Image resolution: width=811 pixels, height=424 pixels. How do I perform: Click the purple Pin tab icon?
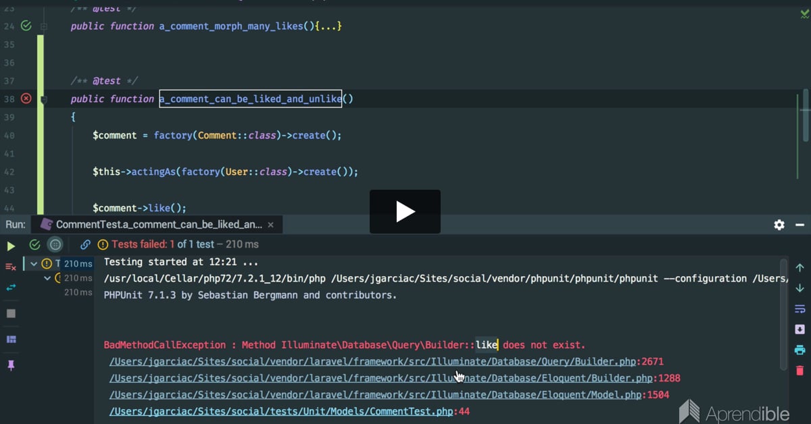tap(11, 365)
